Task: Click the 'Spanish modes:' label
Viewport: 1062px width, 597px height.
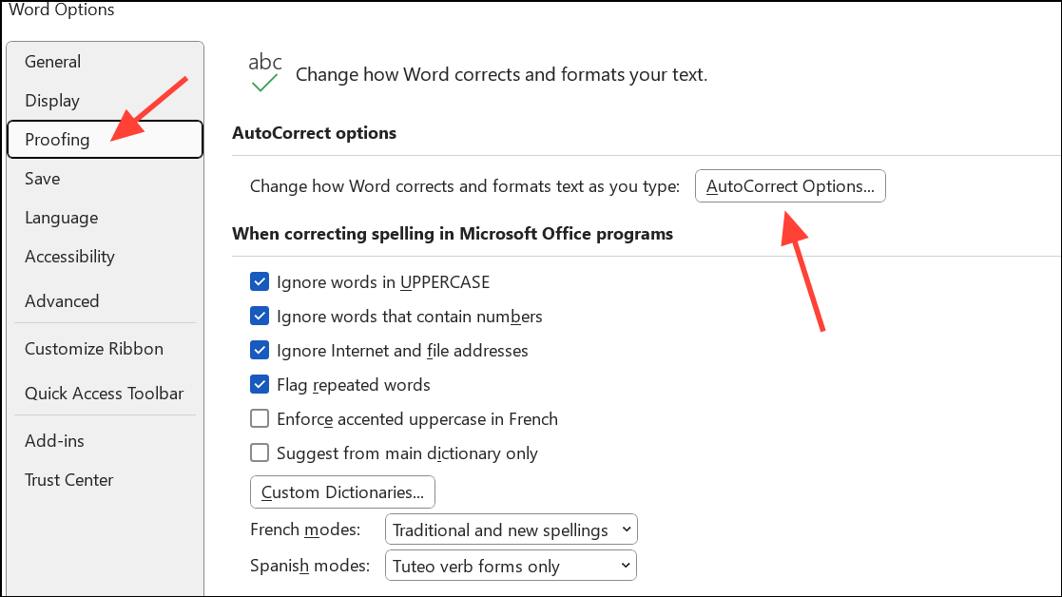Action: pyautogui.click(x=310, y=566)
